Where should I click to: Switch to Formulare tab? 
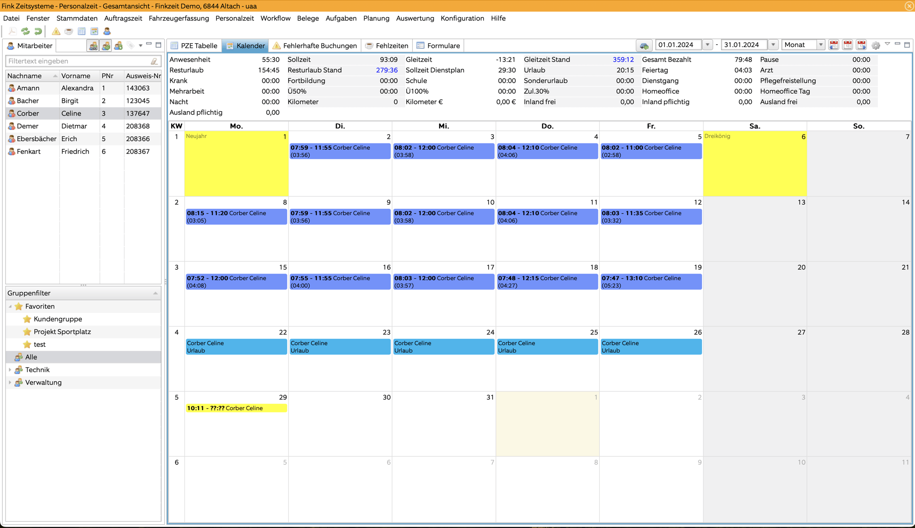[438, 46]
